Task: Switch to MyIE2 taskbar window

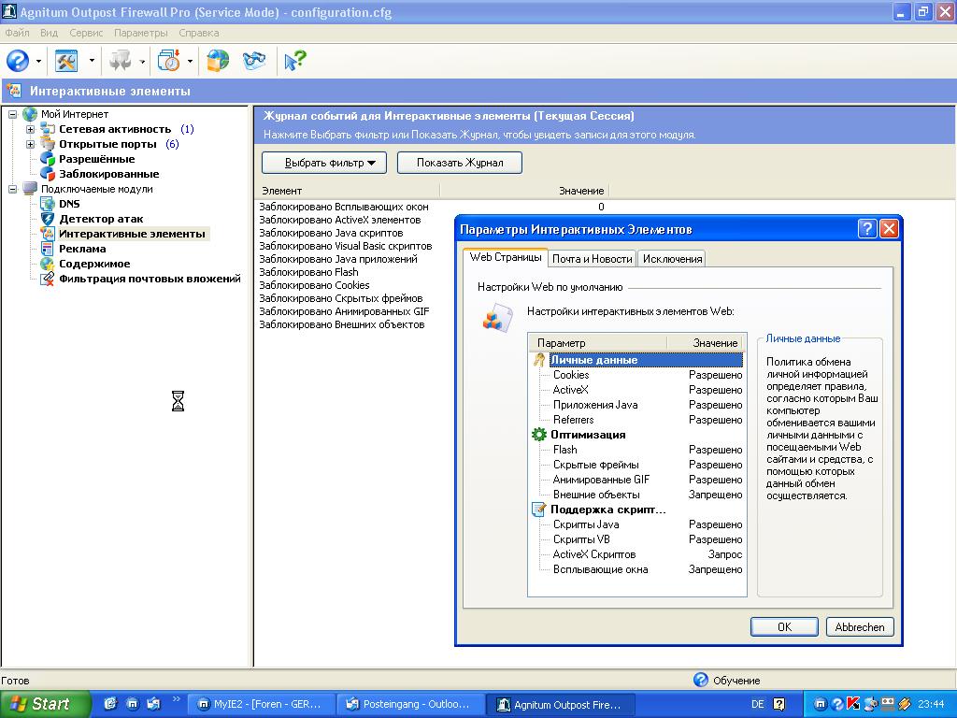Action: click(x=260, y=704)
